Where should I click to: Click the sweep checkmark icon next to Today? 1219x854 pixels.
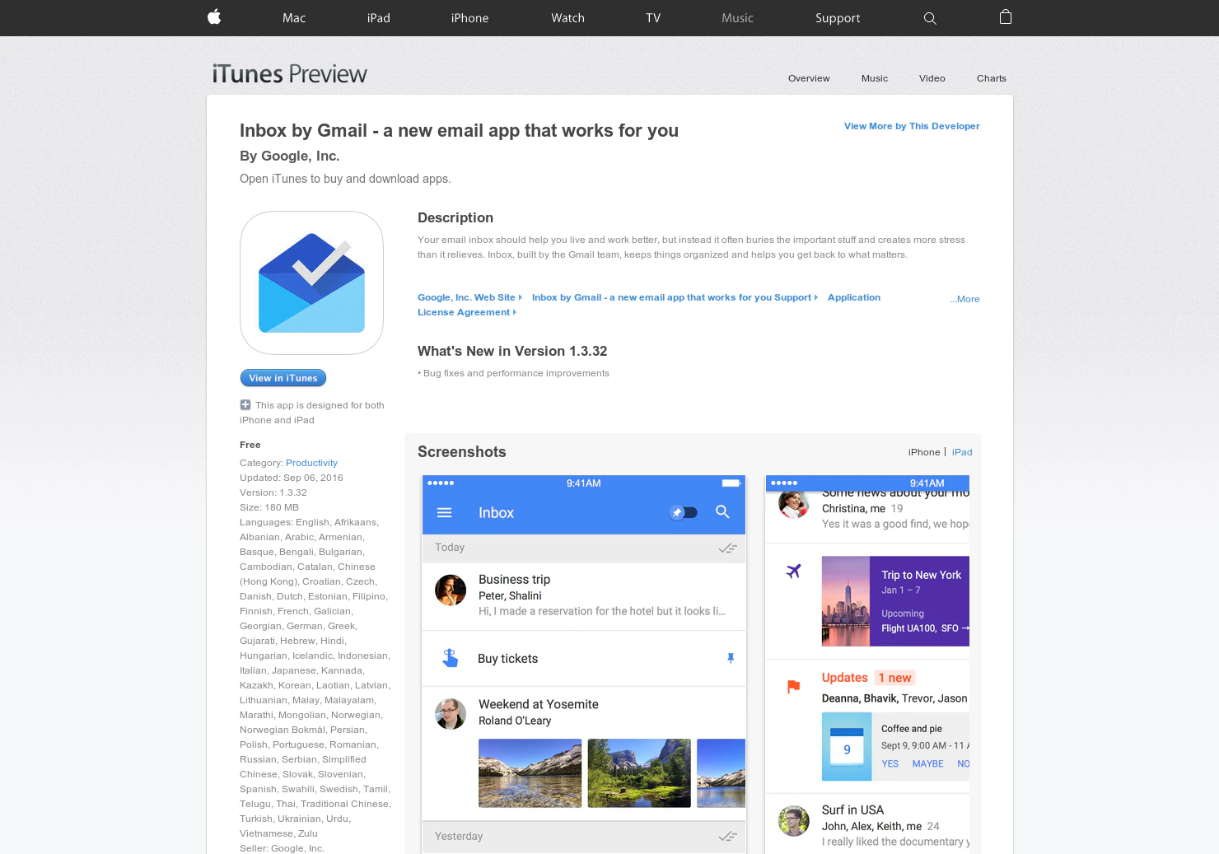727,548
